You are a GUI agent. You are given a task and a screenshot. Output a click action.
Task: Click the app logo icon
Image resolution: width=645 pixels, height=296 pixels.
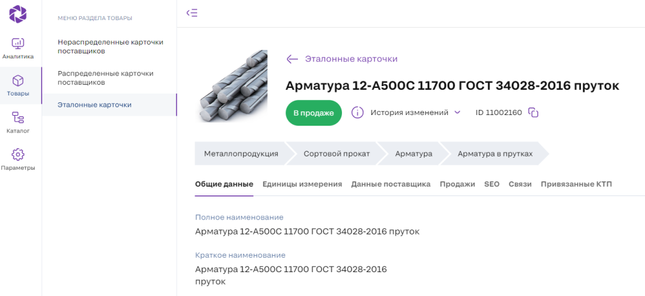pyautogui.click(x=18, y=13)
